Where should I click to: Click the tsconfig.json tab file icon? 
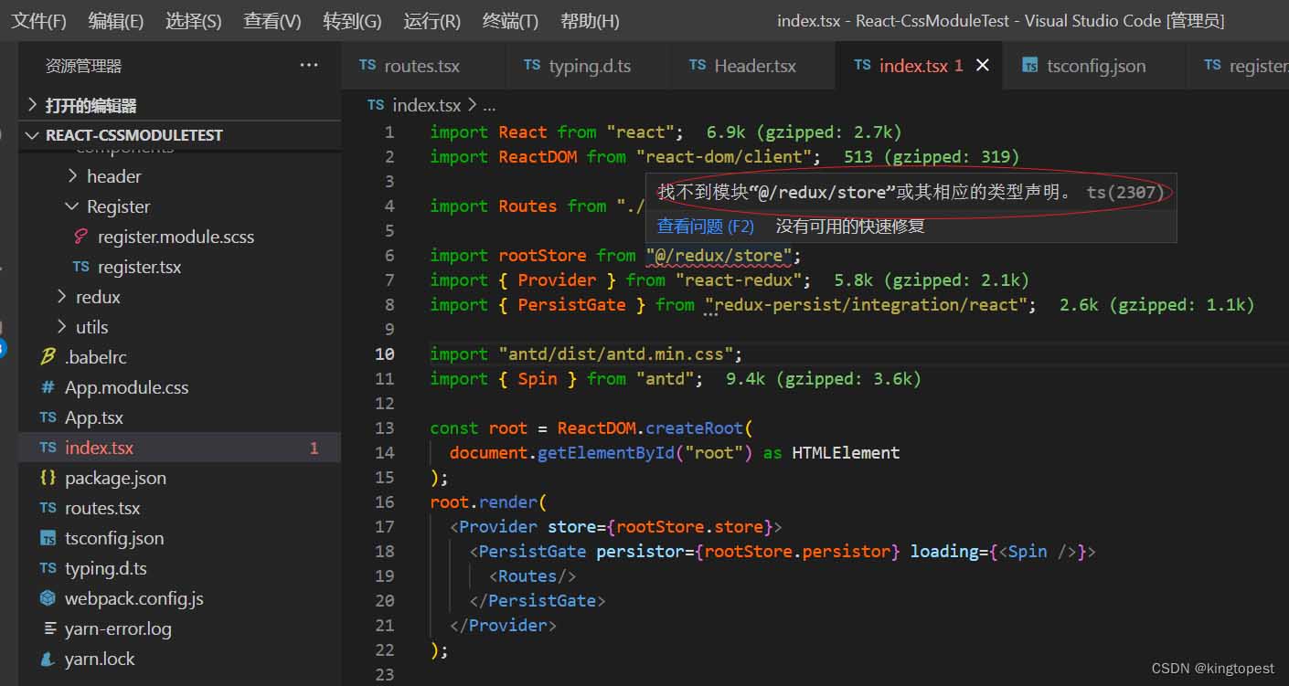pos(1030,65)
